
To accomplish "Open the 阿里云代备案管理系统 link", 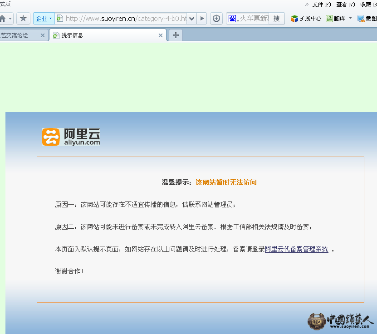I will pyautogui.click(x=296, y=249).
